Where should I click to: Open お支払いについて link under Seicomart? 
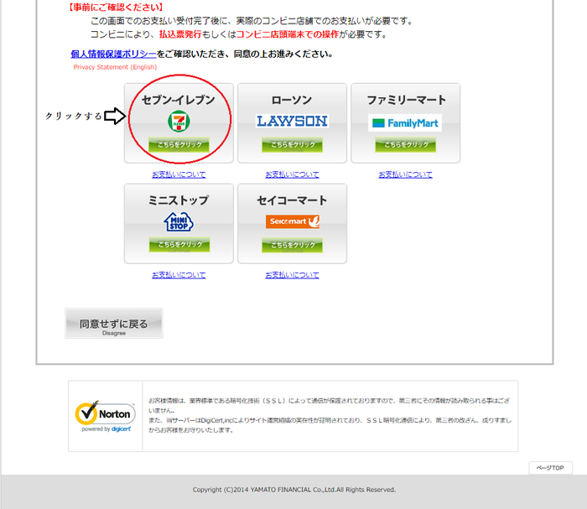pyautogui.click(x=292, y=275)
